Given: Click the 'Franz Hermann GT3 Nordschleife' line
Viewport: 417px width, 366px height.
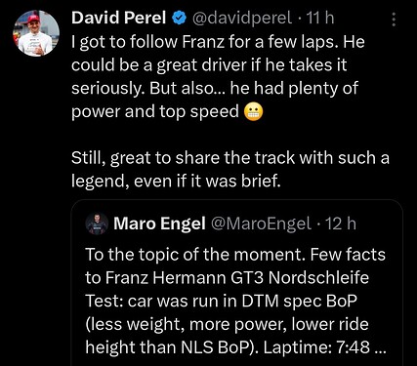Looking at the screenshot, I should click(x=227, y=278).
